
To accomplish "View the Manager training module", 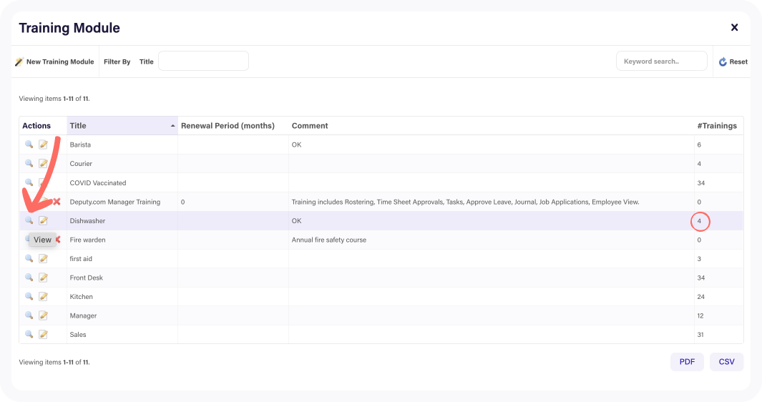I will (x=29, y=315).
